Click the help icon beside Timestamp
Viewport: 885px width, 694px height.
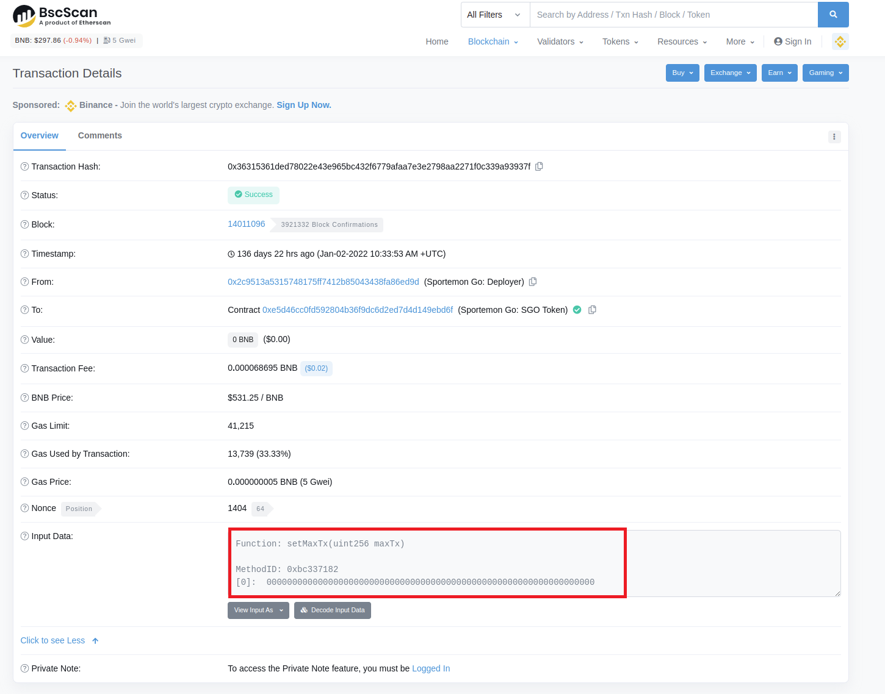[x=25, y=254]
